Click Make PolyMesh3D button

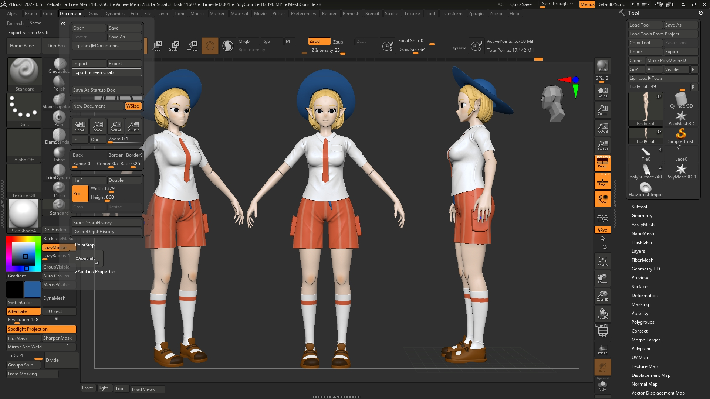672,61
